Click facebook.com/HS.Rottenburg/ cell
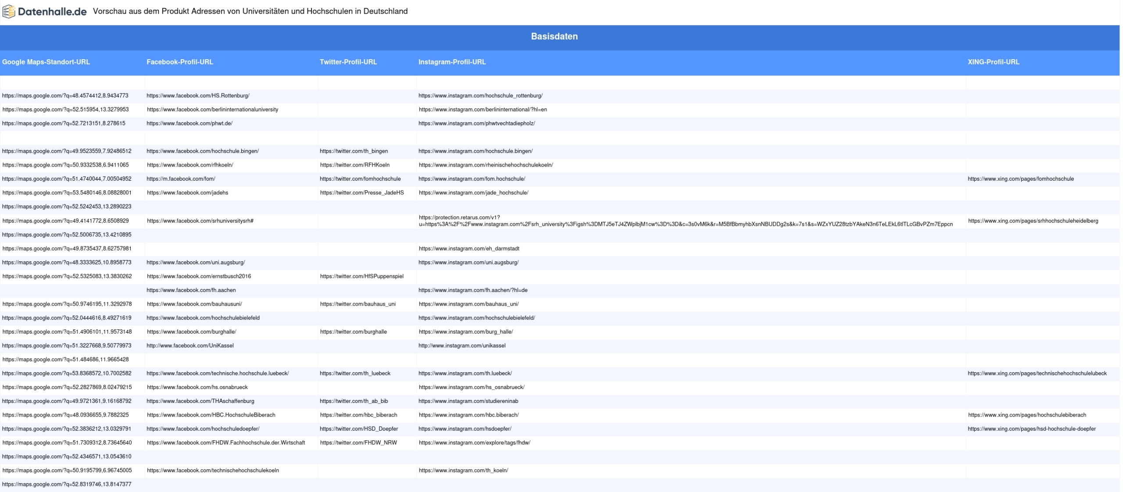The image size is (1123, 492). pyautogui.click(x=198, y=96)
